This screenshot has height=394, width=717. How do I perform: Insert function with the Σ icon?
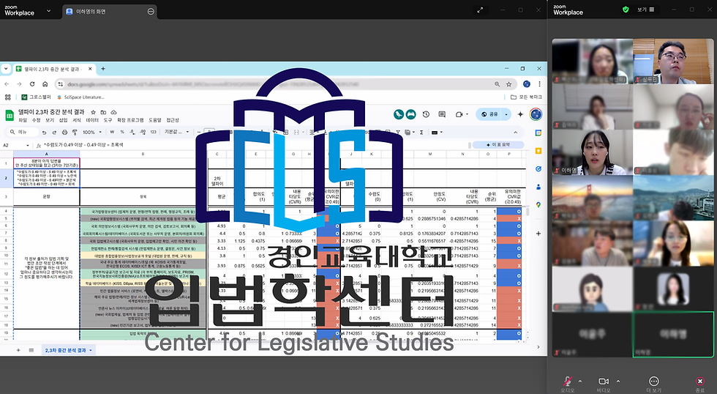(421, 133)
